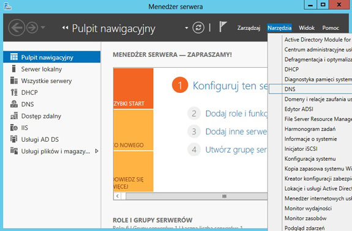Launch Inicjator iSCSI from the menu
Image resolution: width=352 pixels, height=231 pixels.
coord(310,148)
